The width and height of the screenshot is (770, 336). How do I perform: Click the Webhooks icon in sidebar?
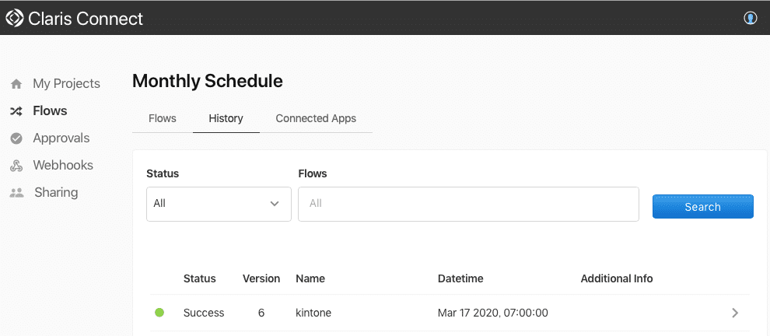point(16,166)
